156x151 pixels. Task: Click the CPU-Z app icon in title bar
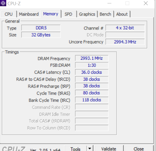(3, 3)
